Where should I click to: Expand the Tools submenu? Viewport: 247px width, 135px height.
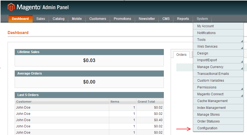click(218, 39)
